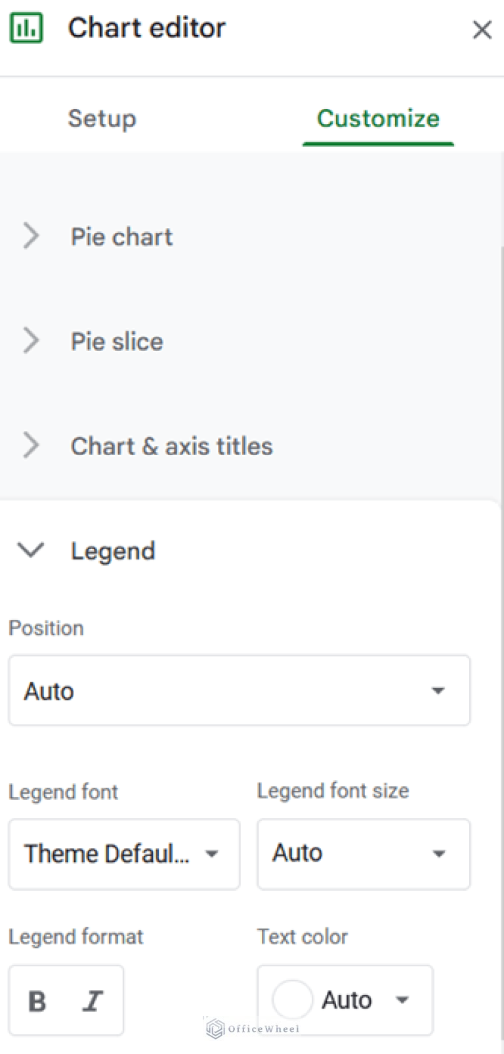
Task: Click the Text color dropdown arrow
Action: pos(403,1000)
